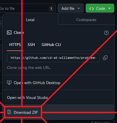Screen dimensions: 117x123
Task: Toggle the green Code dropdown caret
Action: coord(109,8)
